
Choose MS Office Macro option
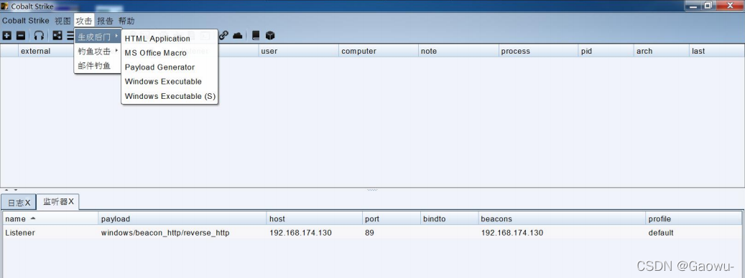[170, 53]
